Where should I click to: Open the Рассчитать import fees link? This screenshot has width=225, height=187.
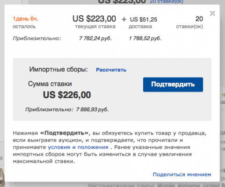pyautogui.click(x=111, y=70)
